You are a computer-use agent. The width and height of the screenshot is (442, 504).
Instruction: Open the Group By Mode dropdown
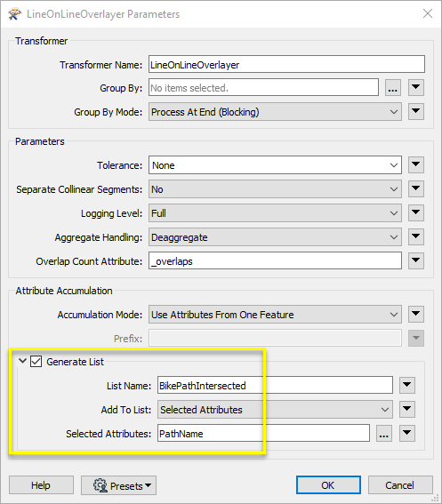point(275,112)
